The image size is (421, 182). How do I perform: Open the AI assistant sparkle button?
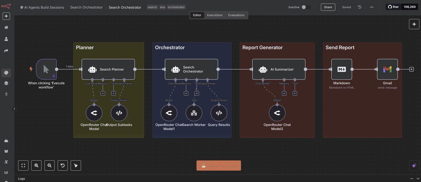point(414,166)
